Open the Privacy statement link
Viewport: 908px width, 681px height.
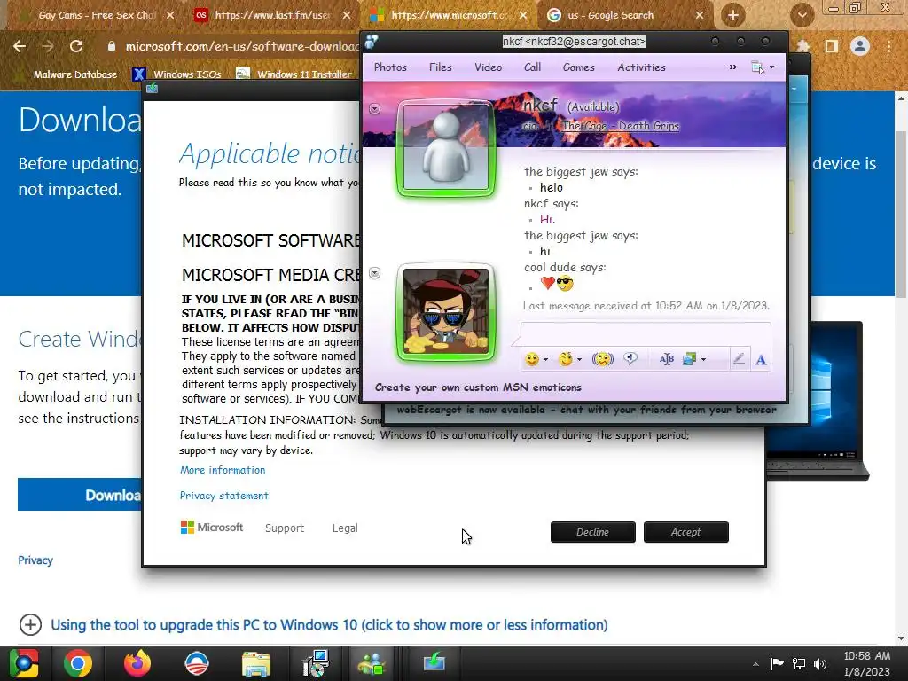[x=224, y=496]
